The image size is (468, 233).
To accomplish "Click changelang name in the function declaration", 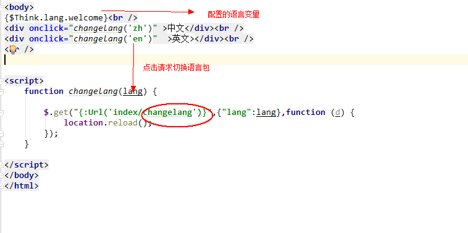I will coord(93,91).
